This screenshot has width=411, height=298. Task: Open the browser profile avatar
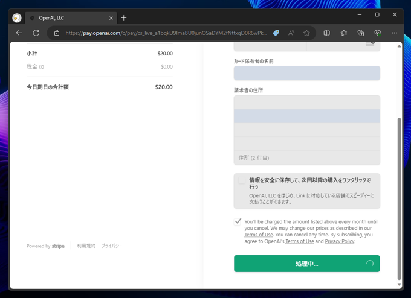point(17,18)
